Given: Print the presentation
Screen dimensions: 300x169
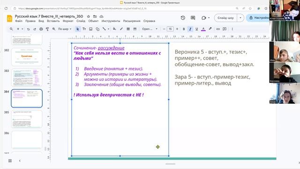Looking at the screenshot, I should coord(41,29).
